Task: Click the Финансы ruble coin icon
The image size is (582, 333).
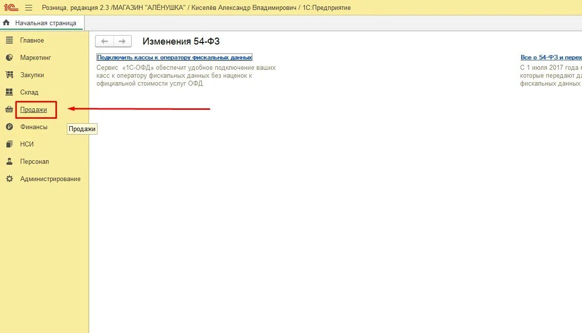Action: pos(9,127)
